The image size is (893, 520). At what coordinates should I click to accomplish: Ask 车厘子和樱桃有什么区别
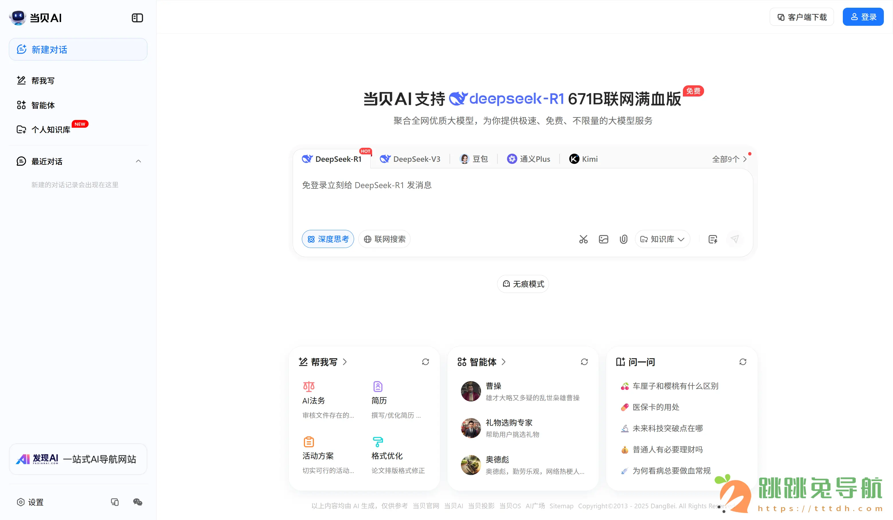(670, 386)
